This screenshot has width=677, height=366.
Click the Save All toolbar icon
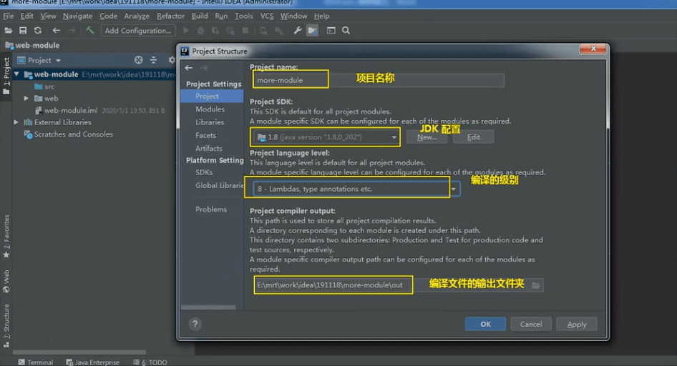[23, 31]
